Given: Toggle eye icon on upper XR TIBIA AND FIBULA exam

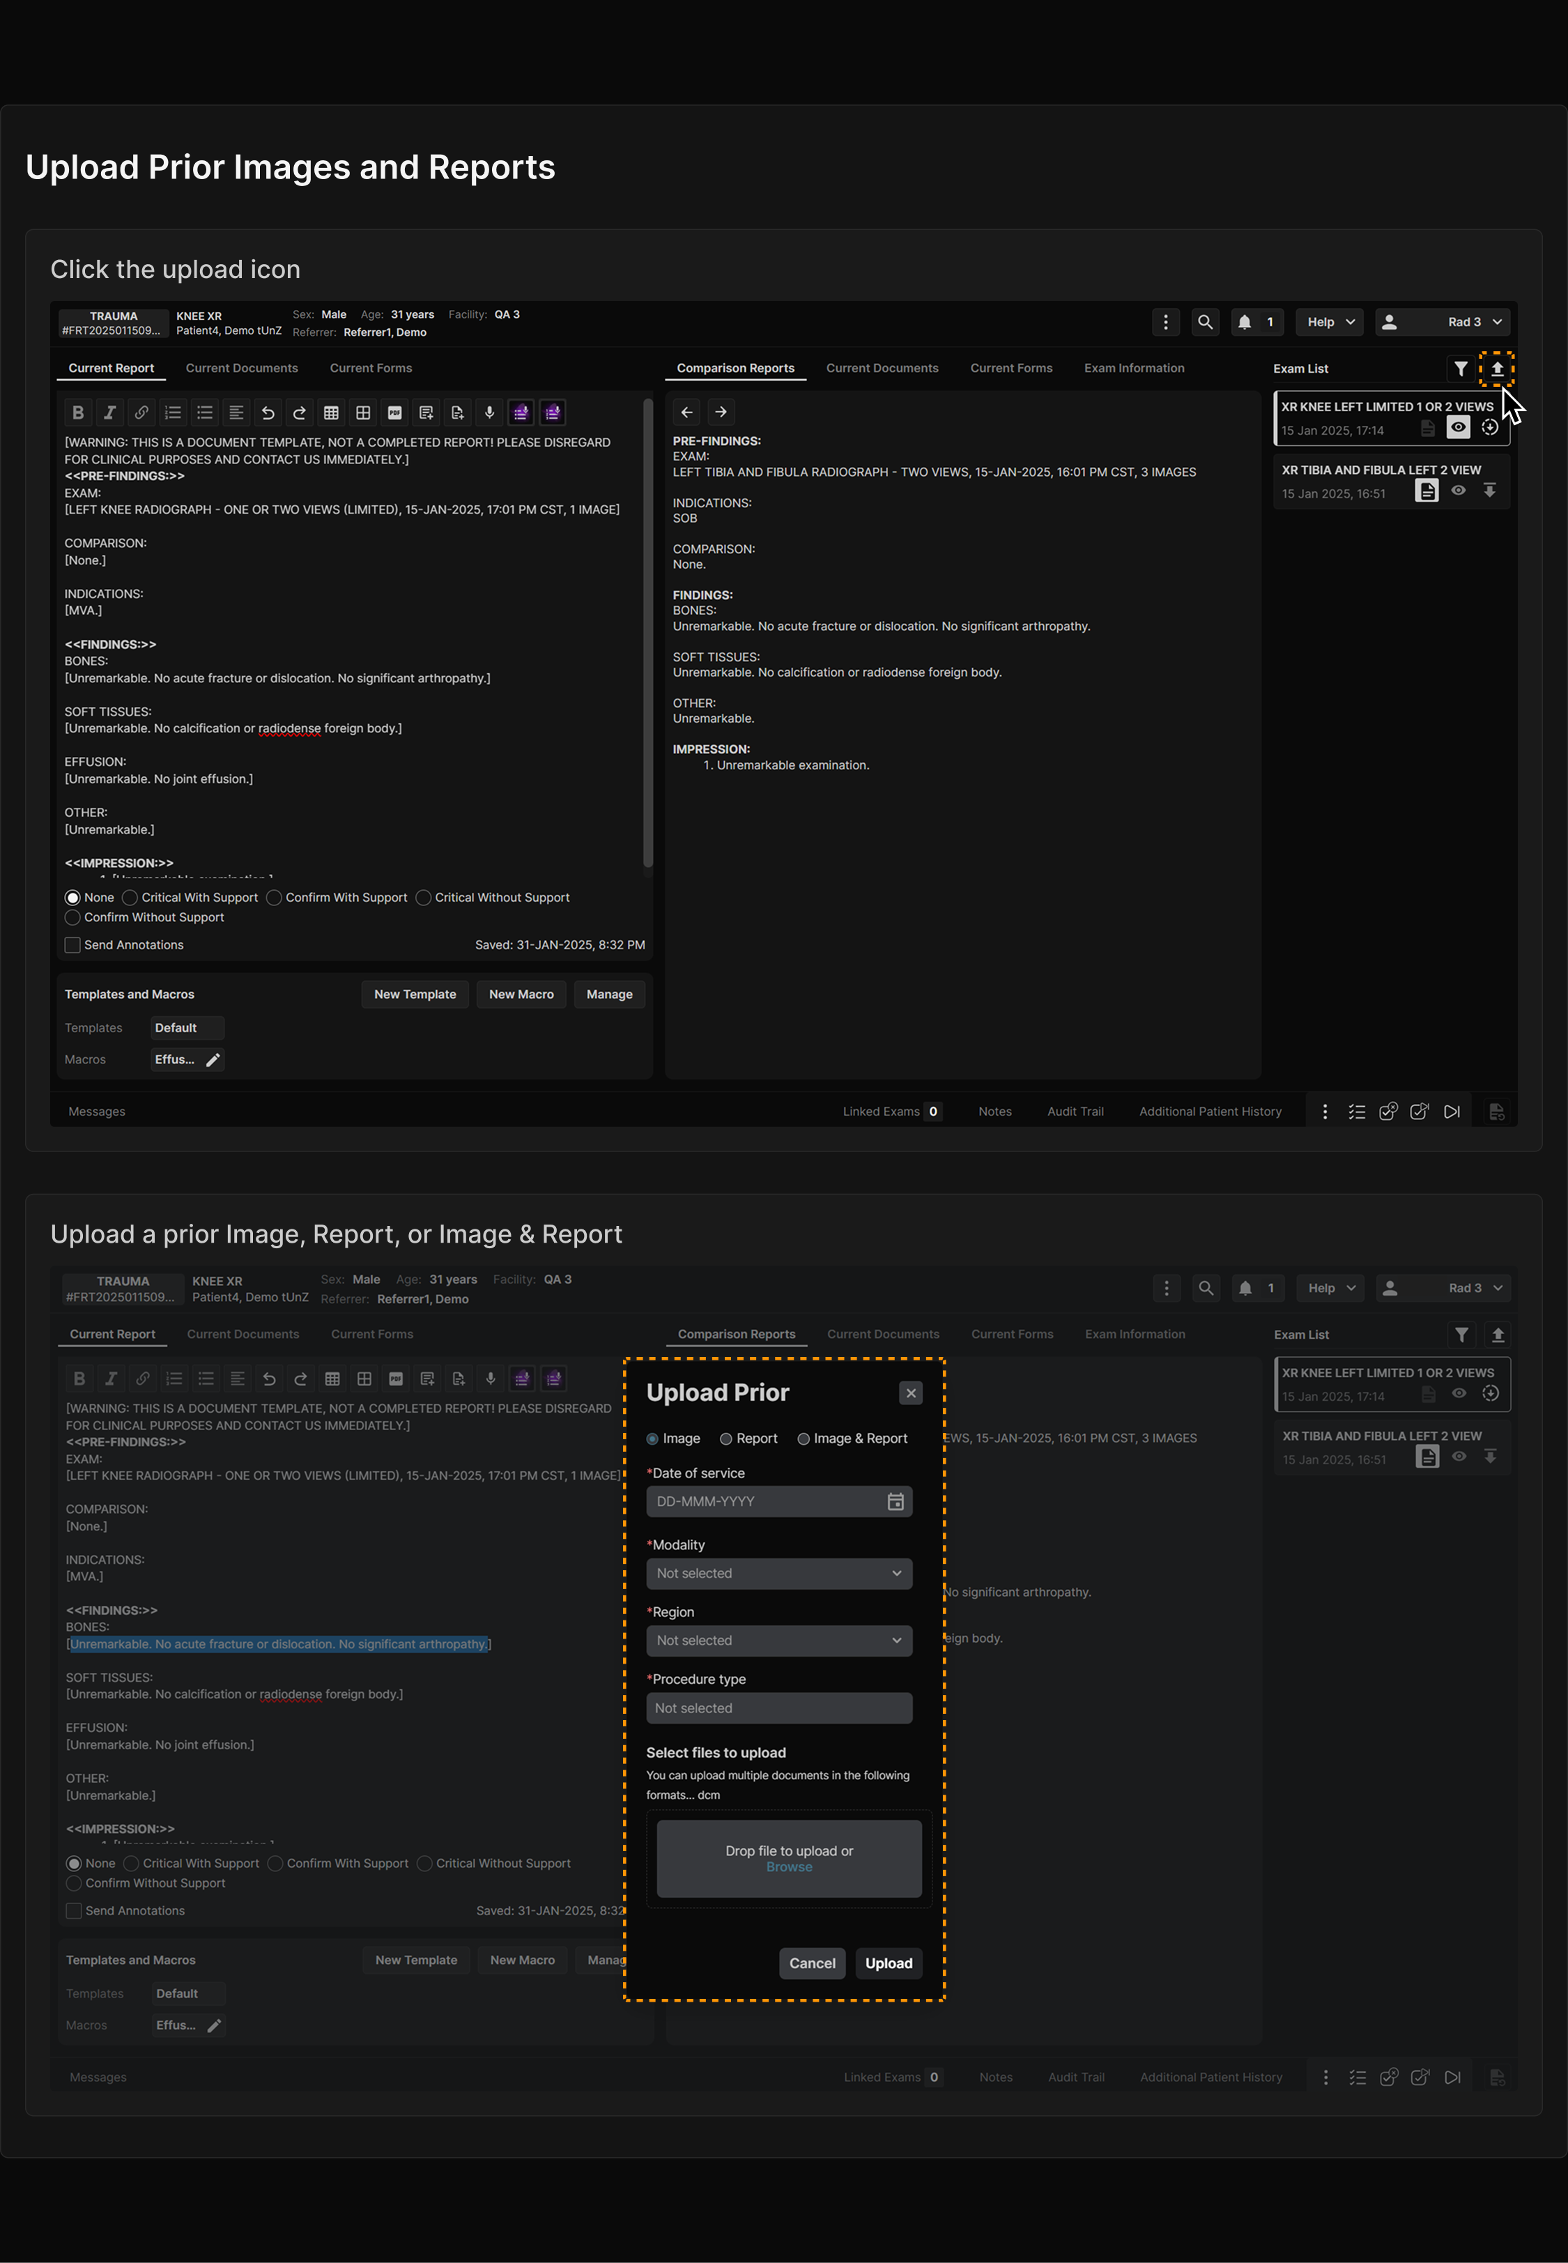Looking at the screenshot, I should (1459, 491).
